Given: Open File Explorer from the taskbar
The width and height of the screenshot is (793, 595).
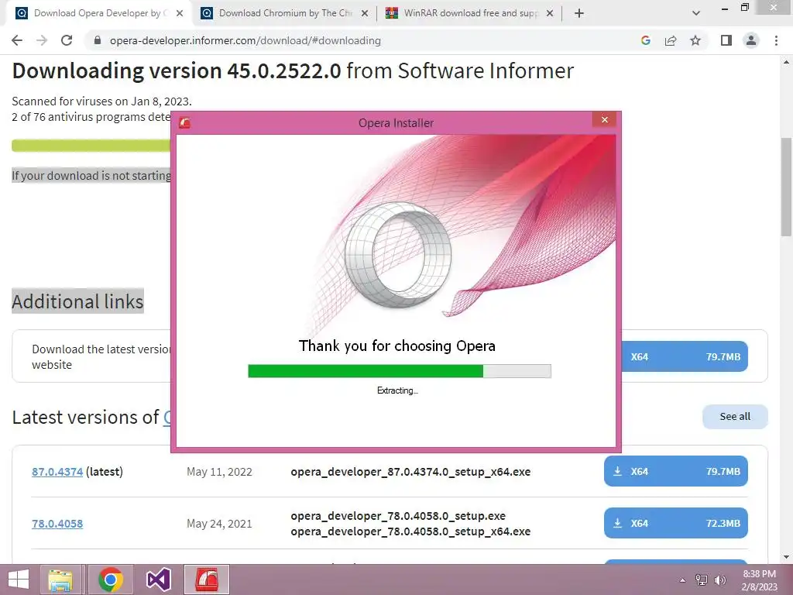Looking at the screenshot, I should tap(60, 580).
